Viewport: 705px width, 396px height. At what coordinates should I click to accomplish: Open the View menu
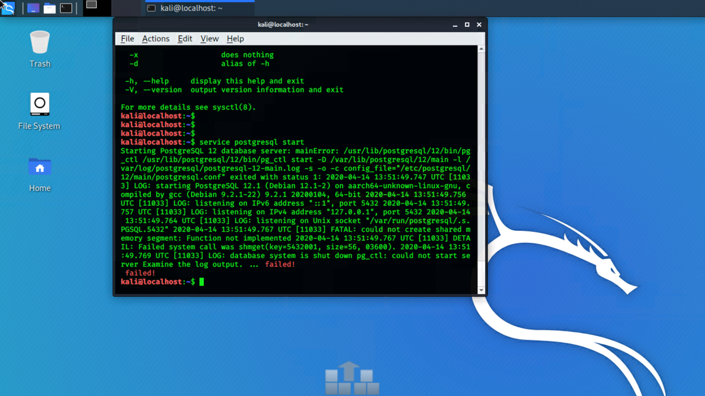tap(209, 38)
